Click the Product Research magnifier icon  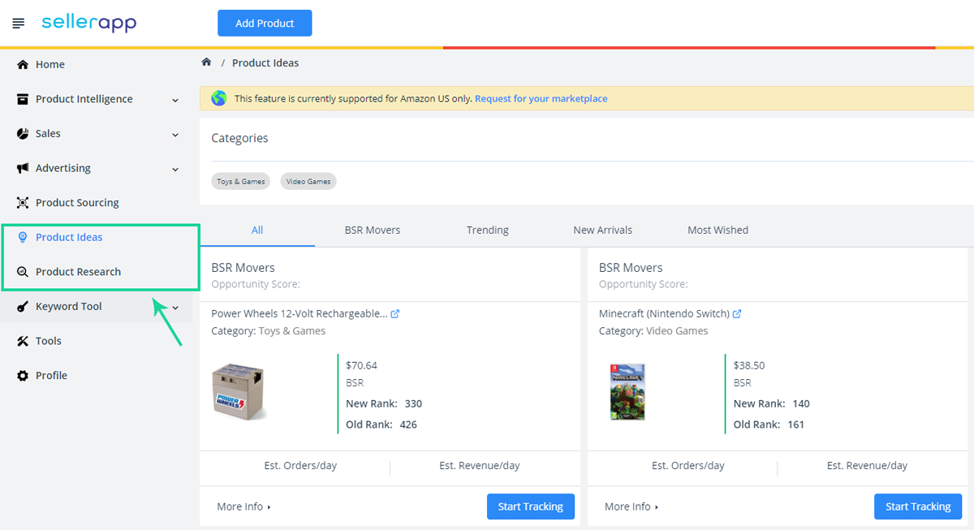click(23, 272)
